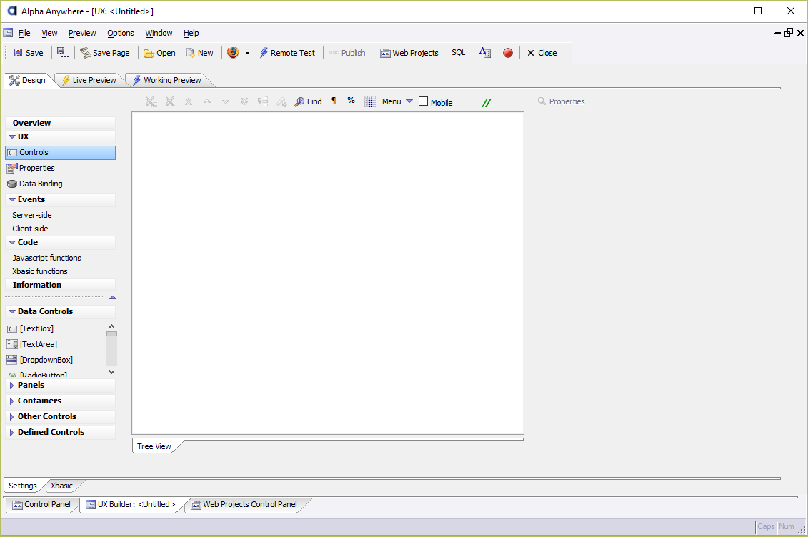Click Save Page in the toolbar
Image resolution: width=808 pixels, height=537 pixels.
coord(105,53)
